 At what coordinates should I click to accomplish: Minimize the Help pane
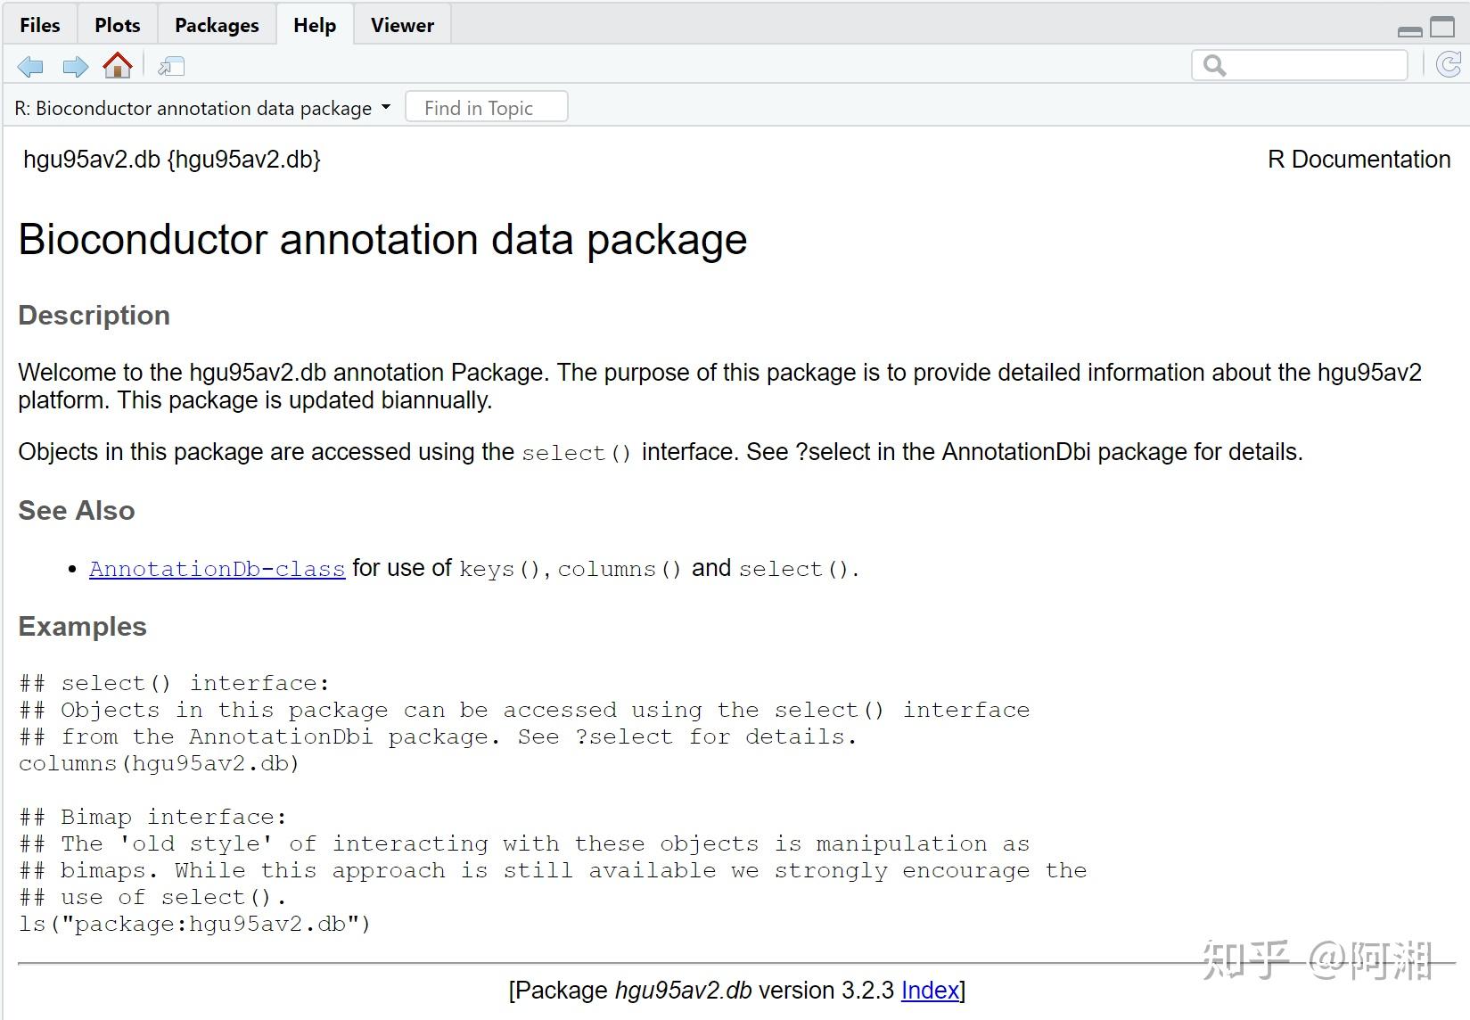click(x=1408, y=29)
